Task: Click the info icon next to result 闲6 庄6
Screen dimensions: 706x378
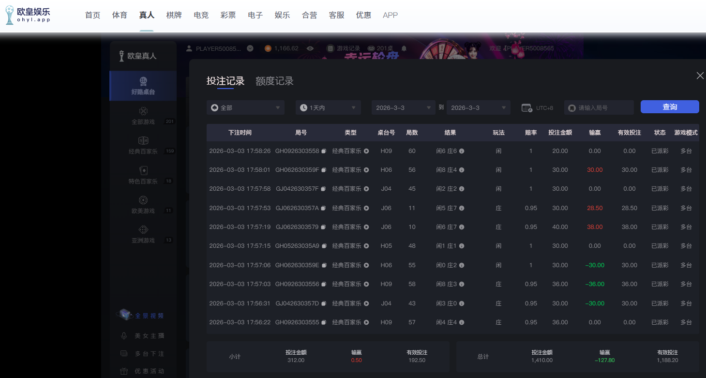Action: click(x=462, y=151)
